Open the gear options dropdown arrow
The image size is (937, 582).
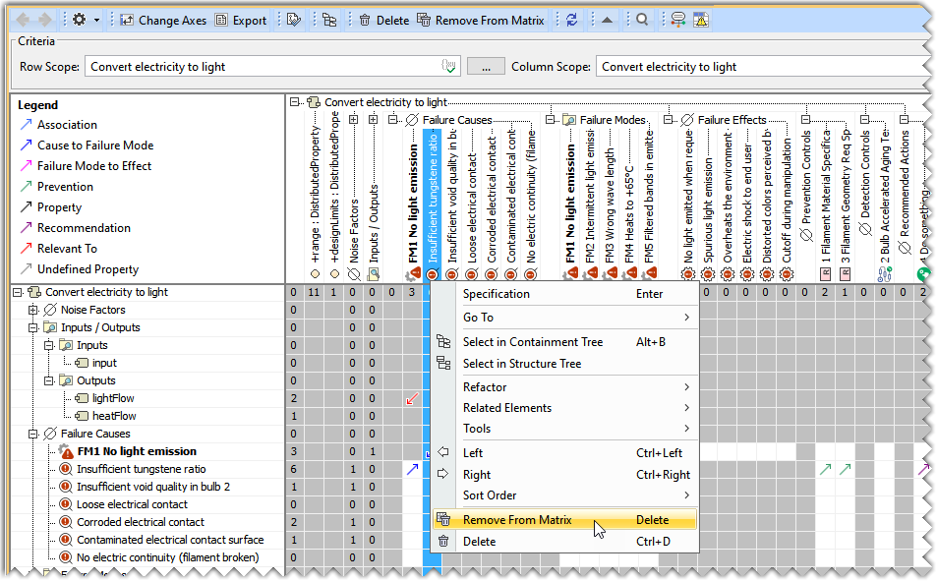tap(96, 20)
